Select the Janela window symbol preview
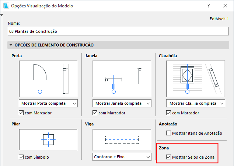 pyautogui.click(x=122, y=78)
